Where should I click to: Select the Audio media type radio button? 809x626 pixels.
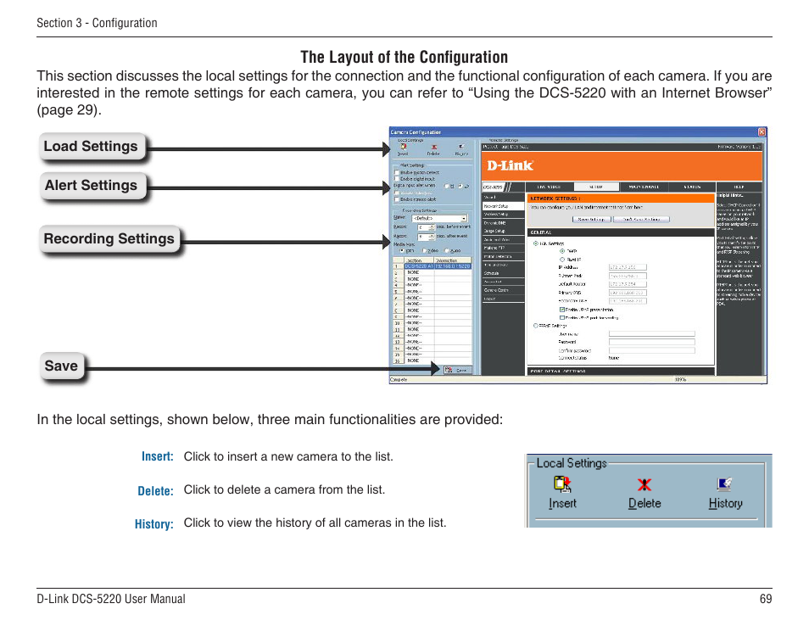[447, 251]
